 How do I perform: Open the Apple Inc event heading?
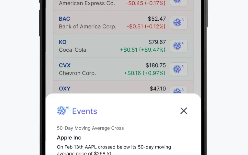(69, 138)
